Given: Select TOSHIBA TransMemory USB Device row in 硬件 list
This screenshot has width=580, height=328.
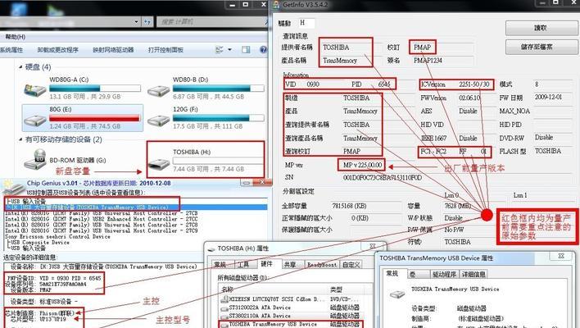Looking at the screenshot, I should [292, 324].
